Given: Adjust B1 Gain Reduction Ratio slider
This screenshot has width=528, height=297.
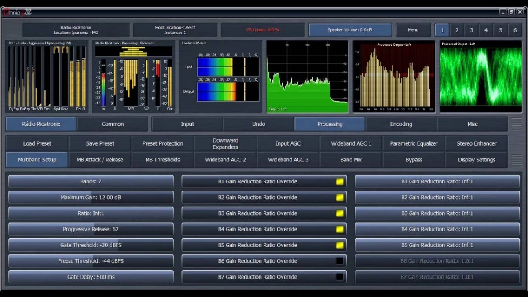Looking at the screenshot, I should [x=437, y=182].
